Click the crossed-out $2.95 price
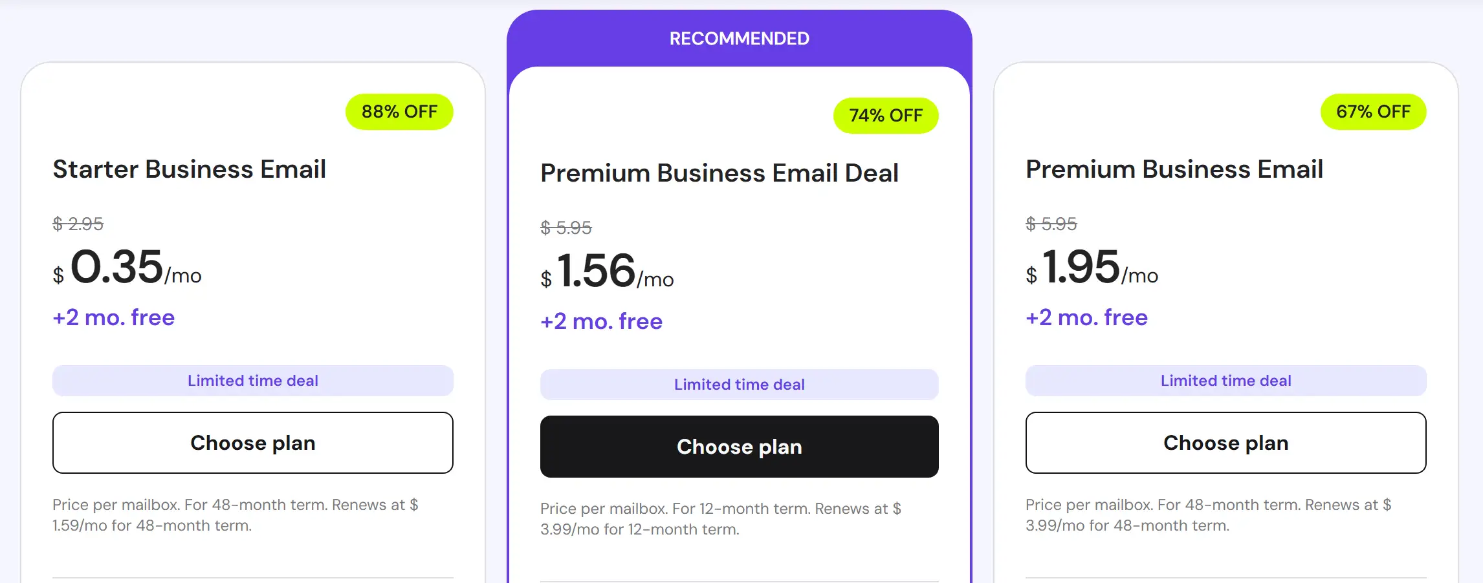Screen dimensions: 1483x583 pos(78,224)
